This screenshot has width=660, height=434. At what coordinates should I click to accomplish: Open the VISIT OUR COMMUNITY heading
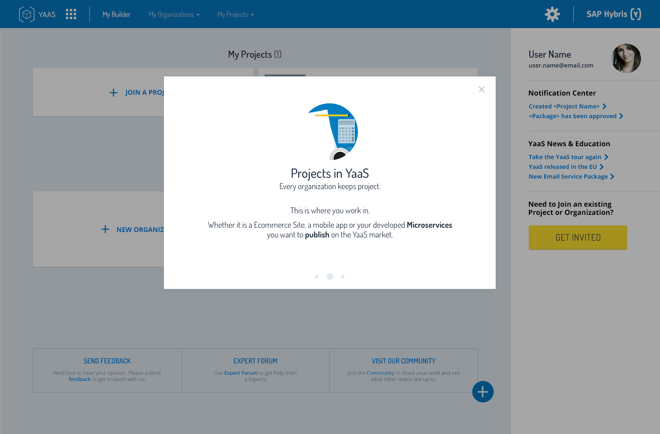point(404,361)
